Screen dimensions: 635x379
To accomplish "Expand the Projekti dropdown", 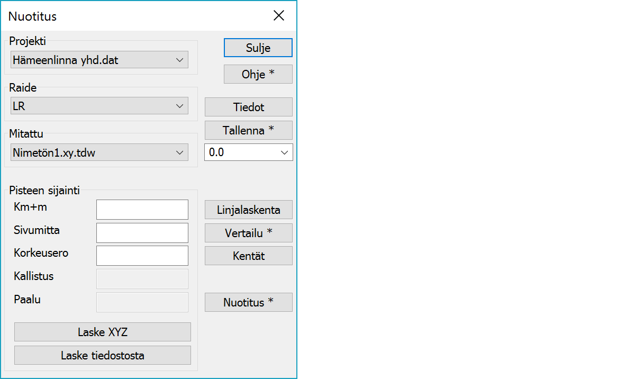I will pos(99,60).
